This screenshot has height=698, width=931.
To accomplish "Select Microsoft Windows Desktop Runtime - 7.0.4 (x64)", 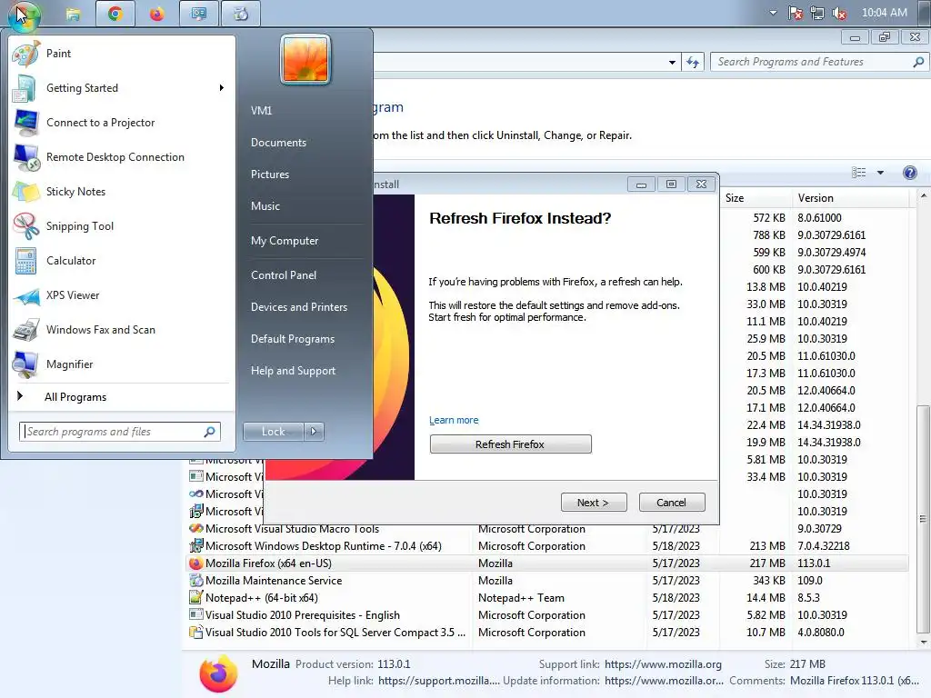I will tap(547, 546).
